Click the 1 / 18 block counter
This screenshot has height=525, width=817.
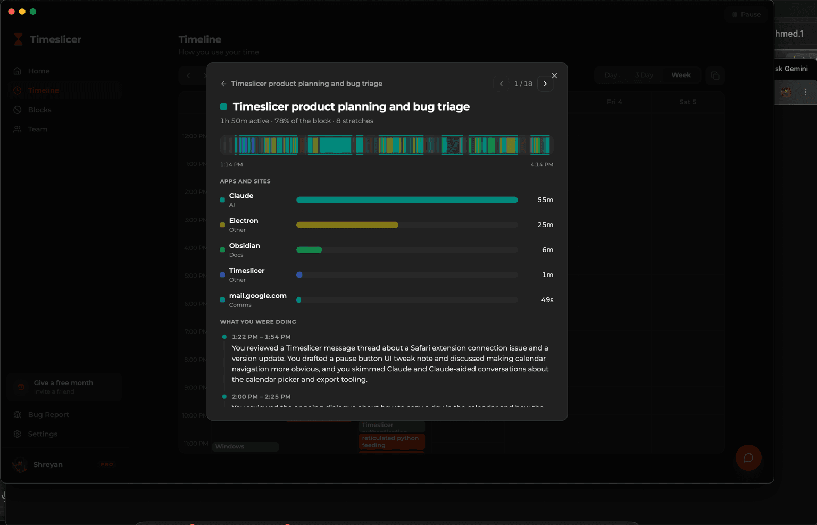point(523,84)
